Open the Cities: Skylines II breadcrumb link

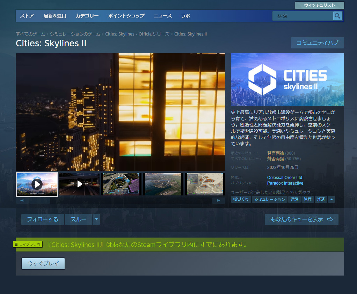(x=191, y=34)
